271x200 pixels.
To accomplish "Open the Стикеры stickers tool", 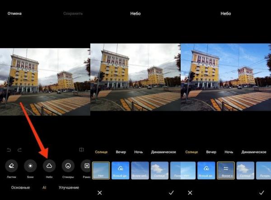I will 68,166.
